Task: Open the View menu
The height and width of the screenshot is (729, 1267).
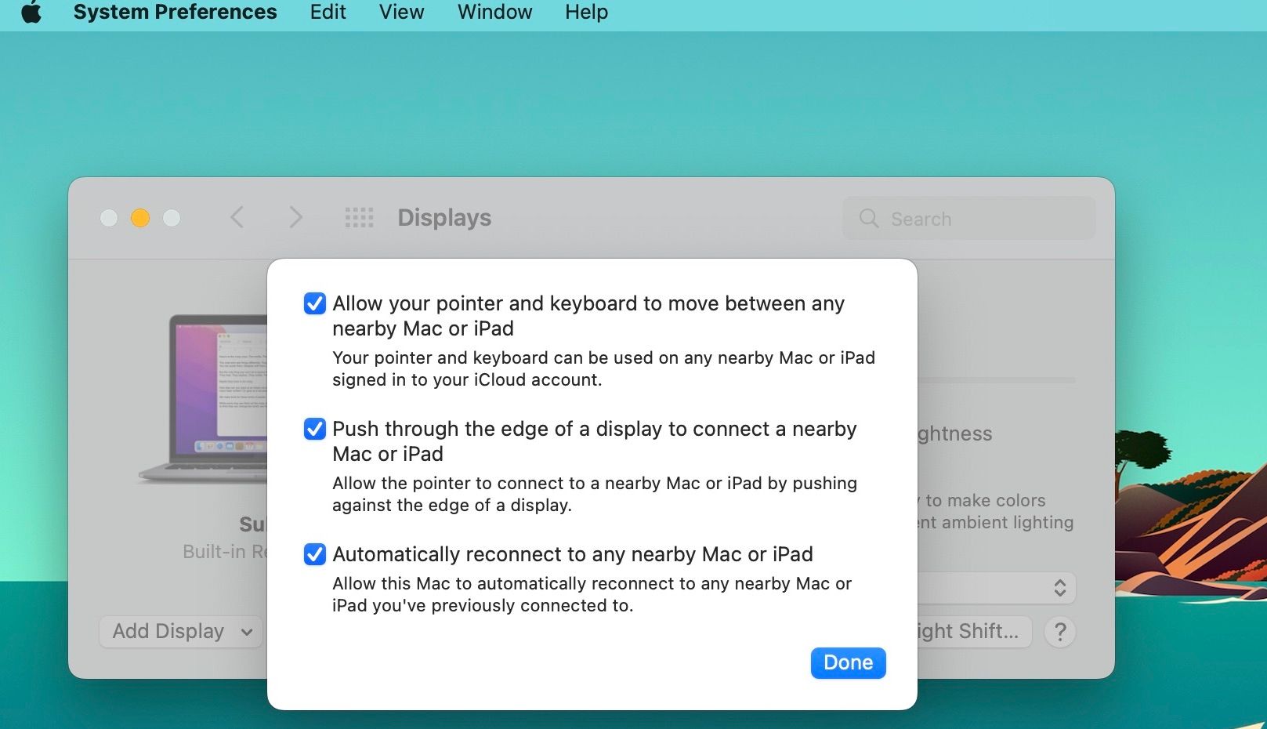Action: tap(401, 13)
